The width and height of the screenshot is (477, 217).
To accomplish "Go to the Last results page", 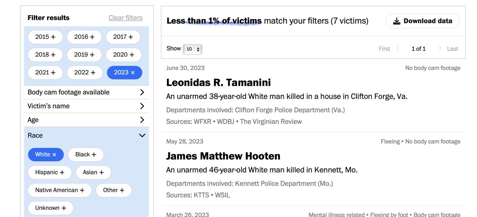I will (x=453, y=49).
